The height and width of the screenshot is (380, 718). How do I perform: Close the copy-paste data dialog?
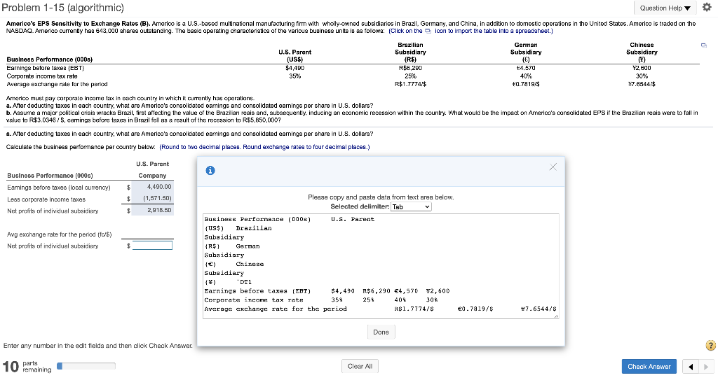pos(553,167)
